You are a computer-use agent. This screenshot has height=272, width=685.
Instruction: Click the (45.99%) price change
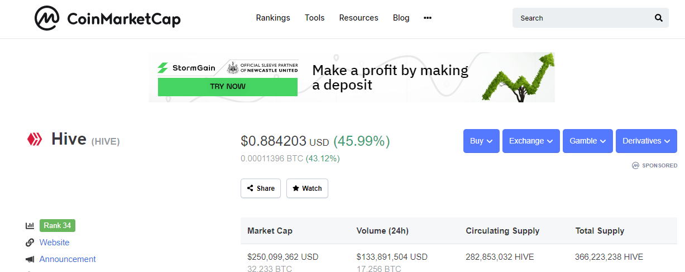click(361, 141)
